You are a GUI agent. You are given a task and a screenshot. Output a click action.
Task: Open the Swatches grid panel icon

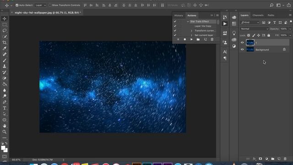(x=234, y=24)
